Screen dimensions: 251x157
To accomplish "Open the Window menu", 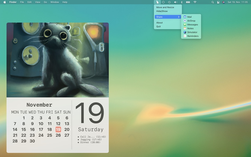I will [x=55, y=2].
